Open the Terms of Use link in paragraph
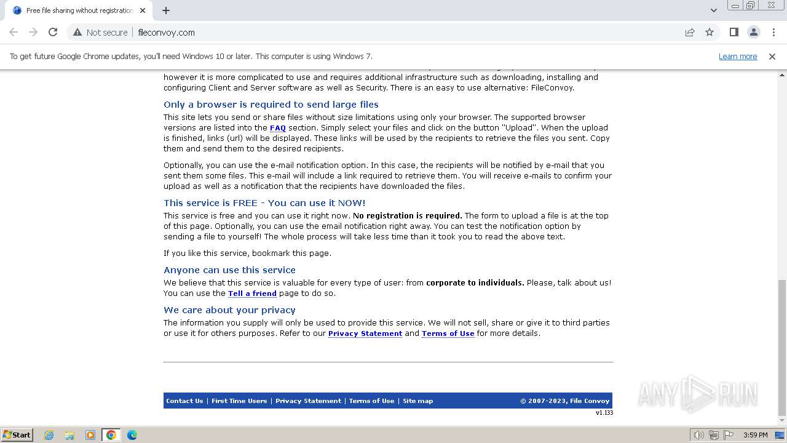Viewport: 787px width, 443px height. pos(448,333)
